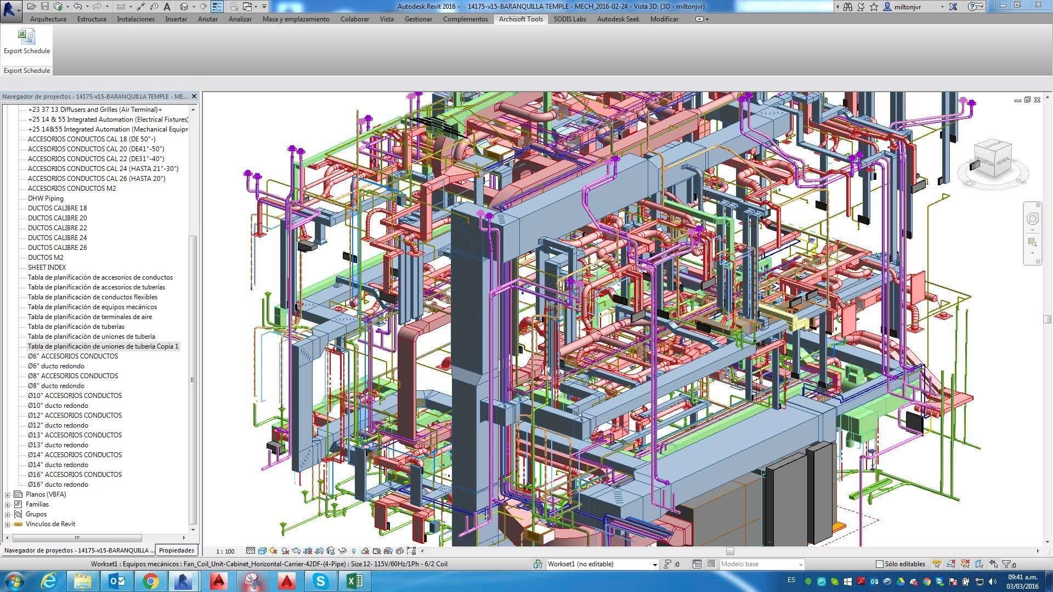Click the Thin Lines toggle icon
The height and width of the screenshot is (592, 1053).
point(217,7)
